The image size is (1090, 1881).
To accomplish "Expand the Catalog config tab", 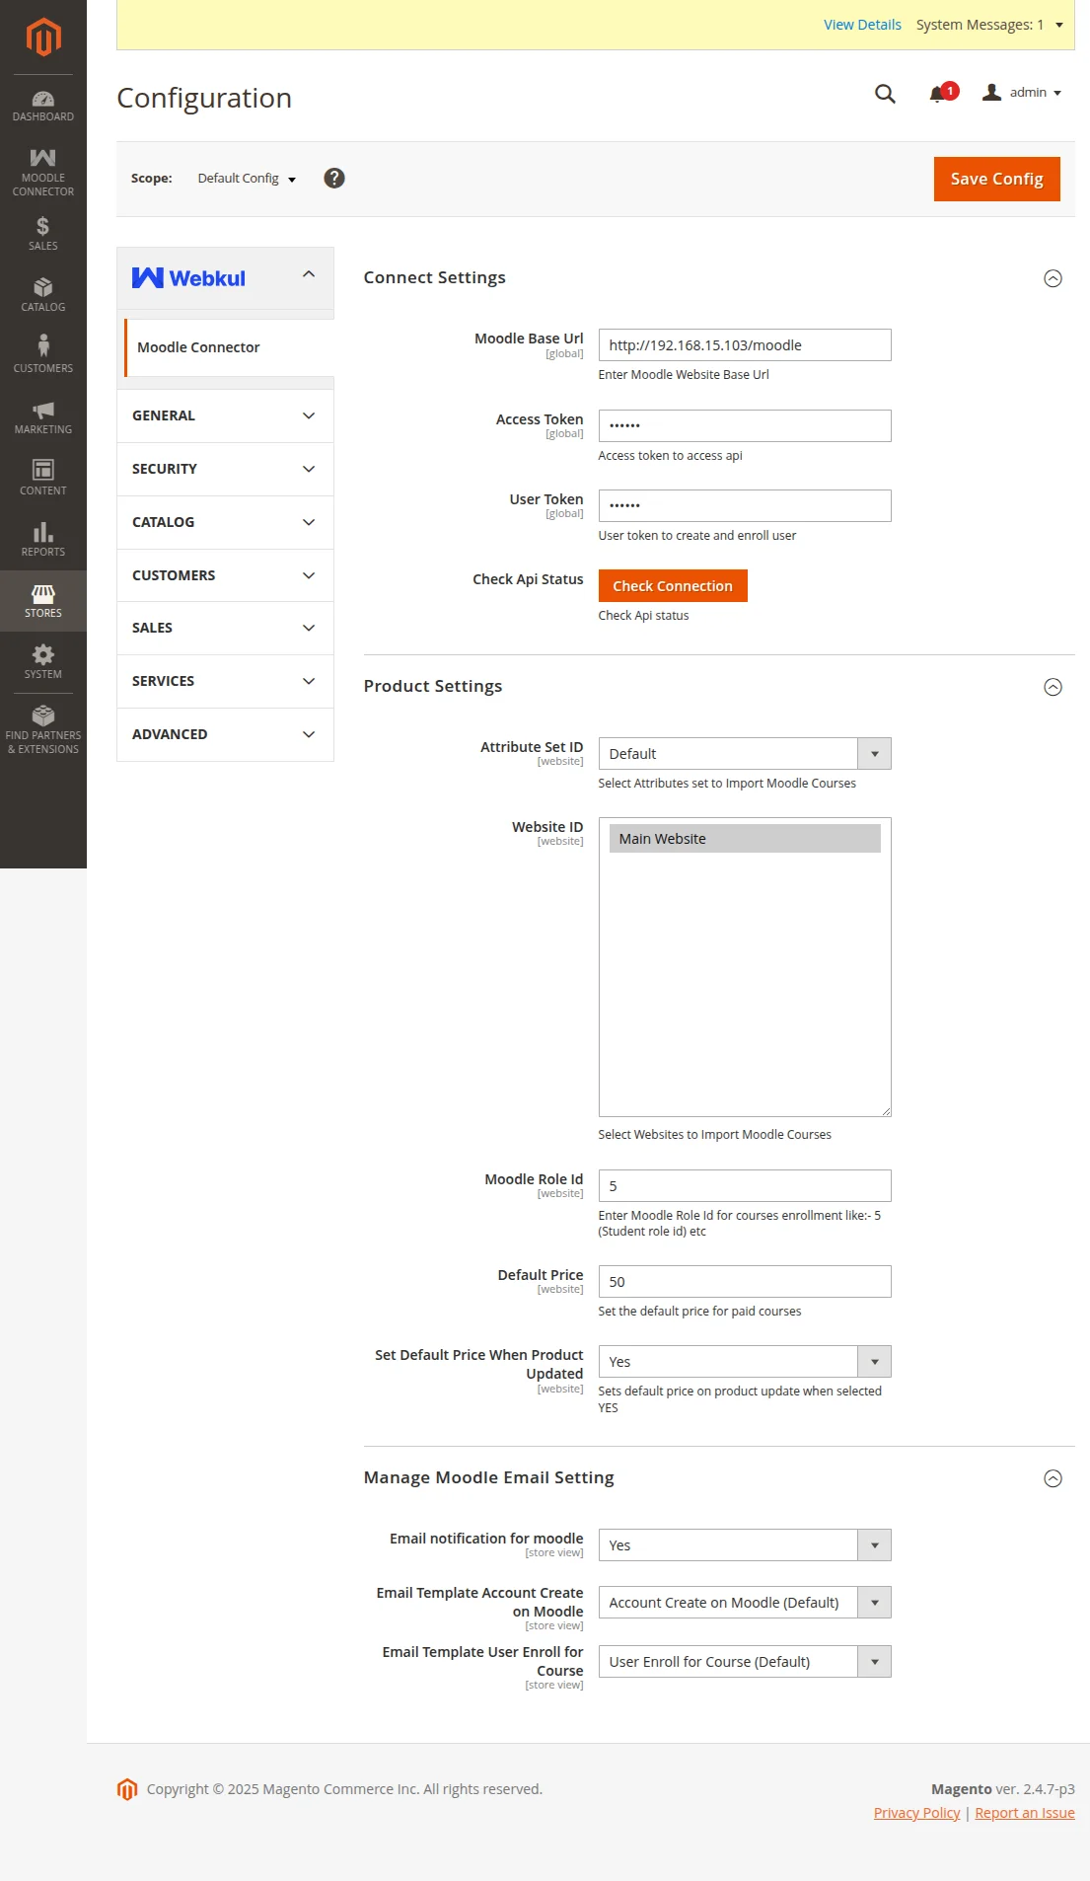I will (x=225, y=522).
